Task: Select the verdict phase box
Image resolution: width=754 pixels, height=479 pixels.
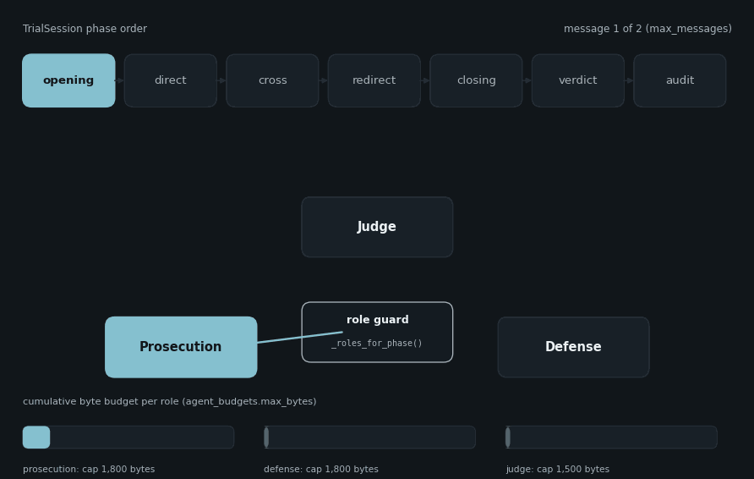Action: (x=578, y=80)
